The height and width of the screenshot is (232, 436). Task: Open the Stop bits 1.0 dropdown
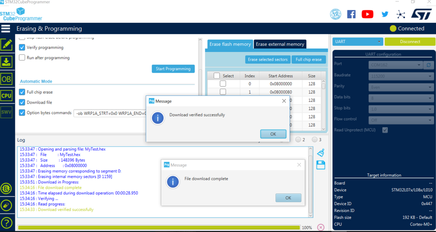coord(401,109)
